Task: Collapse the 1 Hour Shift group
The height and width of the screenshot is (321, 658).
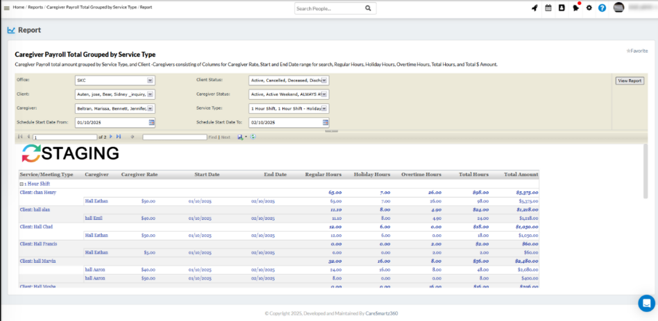Action: 21,184
